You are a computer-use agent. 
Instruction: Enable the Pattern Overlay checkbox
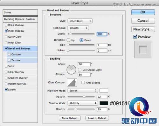pos(6,84)
